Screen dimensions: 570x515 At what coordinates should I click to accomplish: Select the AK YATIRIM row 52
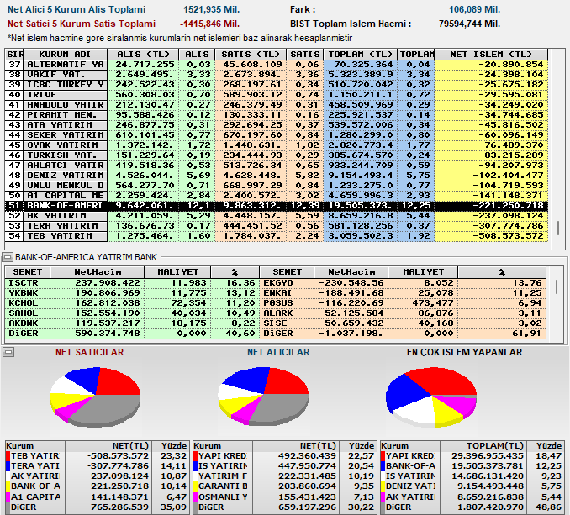[277, 216]
